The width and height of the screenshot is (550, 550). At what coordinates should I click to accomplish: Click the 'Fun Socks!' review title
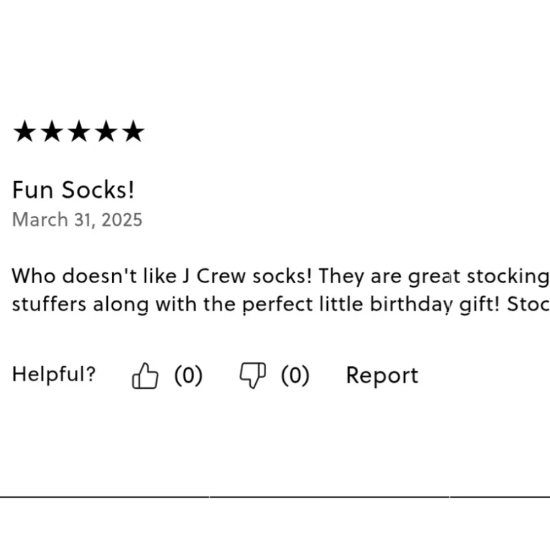(x=73, y=190)
